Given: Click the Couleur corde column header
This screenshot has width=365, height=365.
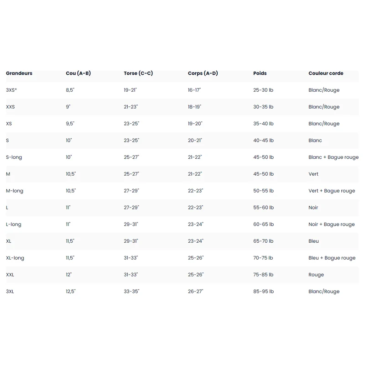Looking at the screenshot, I should [326, 73].
